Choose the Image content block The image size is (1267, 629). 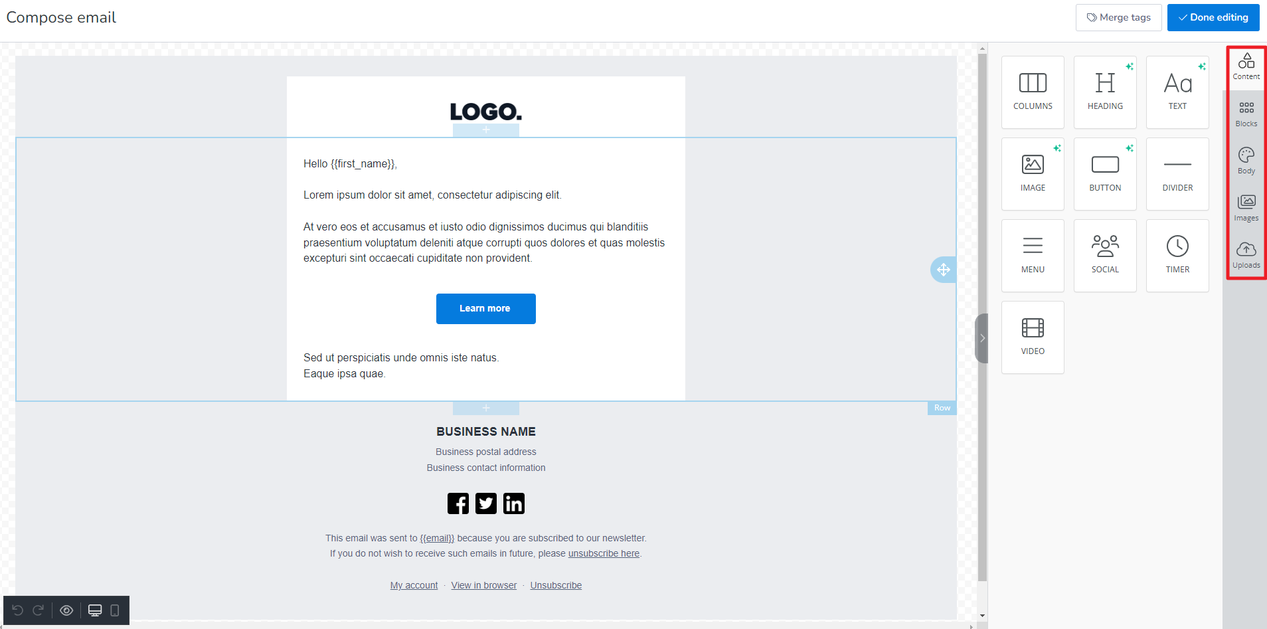click(x=1033, y=174)
